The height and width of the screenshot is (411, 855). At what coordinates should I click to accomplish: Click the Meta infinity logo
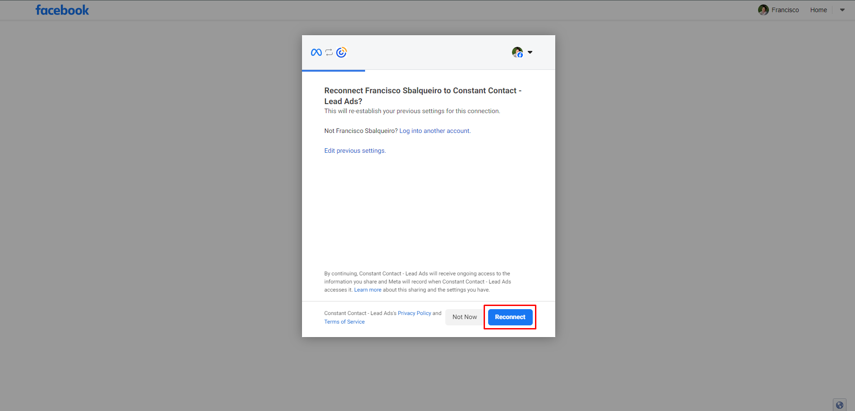point(316,52)
